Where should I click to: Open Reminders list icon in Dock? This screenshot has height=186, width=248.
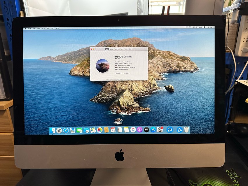click(120, 130)
